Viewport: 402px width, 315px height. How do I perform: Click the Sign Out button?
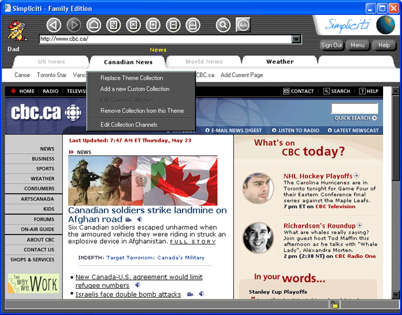pyautogui.click(x=331, y=45)
